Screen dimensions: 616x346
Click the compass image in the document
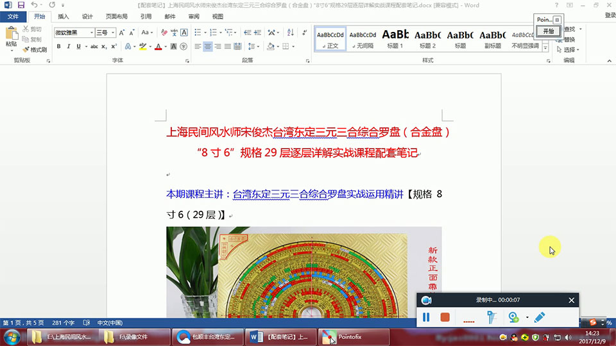tap(304, 272)
